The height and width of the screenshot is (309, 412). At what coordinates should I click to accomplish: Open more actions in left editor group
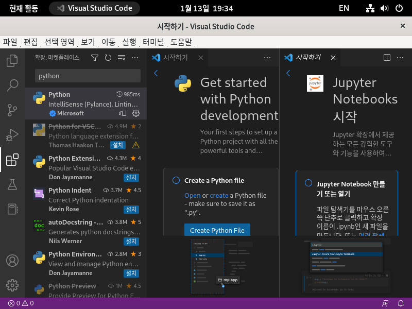(x=267, y=58)
